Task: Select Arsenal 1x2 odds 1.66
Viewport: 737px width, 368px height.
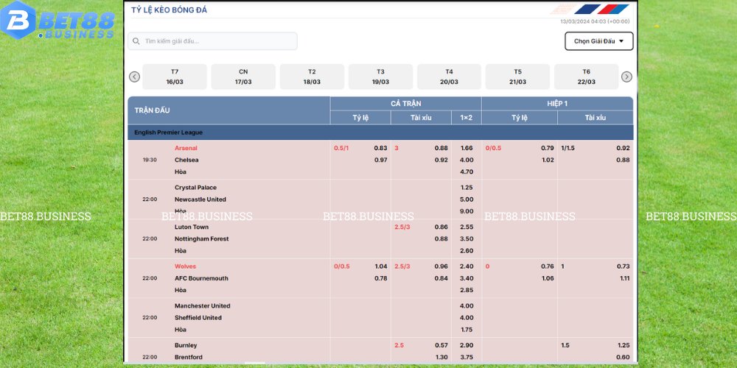Action: (467, 148)
